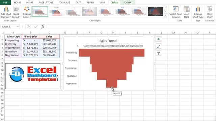Click the checkmark icon in formula bar
This screenshot has height=121, width=216.
(36, 27)
